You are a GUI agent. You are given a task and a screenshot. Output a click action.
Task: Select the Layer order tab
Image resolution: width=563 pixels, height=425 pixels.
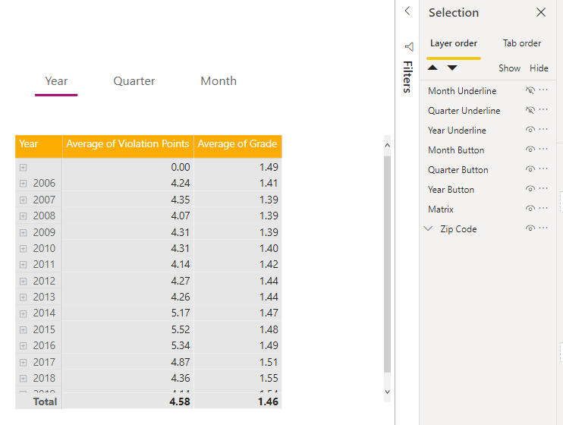point(454,43)
